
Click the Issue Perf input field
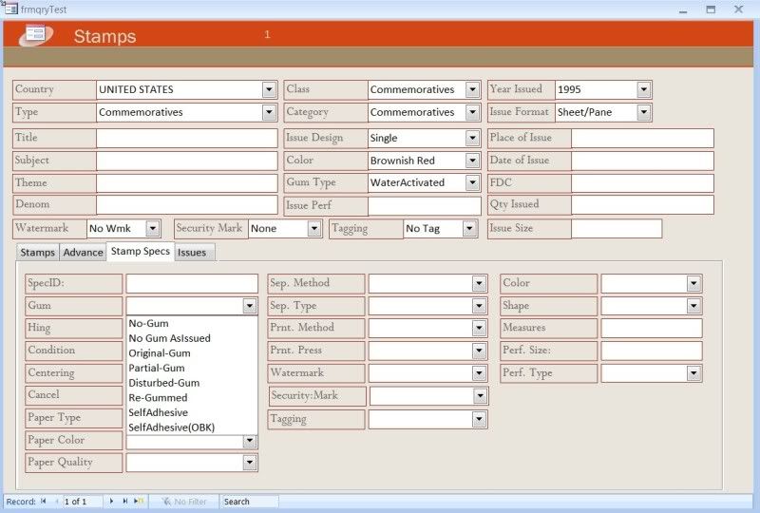(424, 205)
